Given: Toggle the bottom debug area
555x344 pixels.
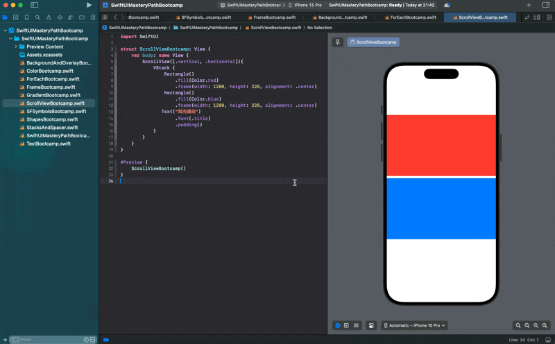Looking at the screenshot, I should [x=106, y=340].
